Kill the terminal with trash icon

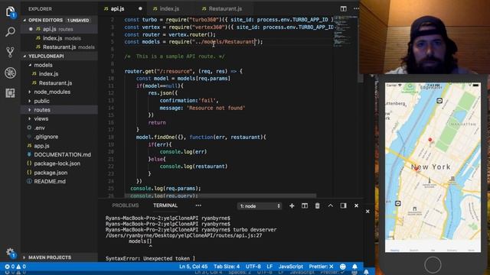tap(317, 205)
